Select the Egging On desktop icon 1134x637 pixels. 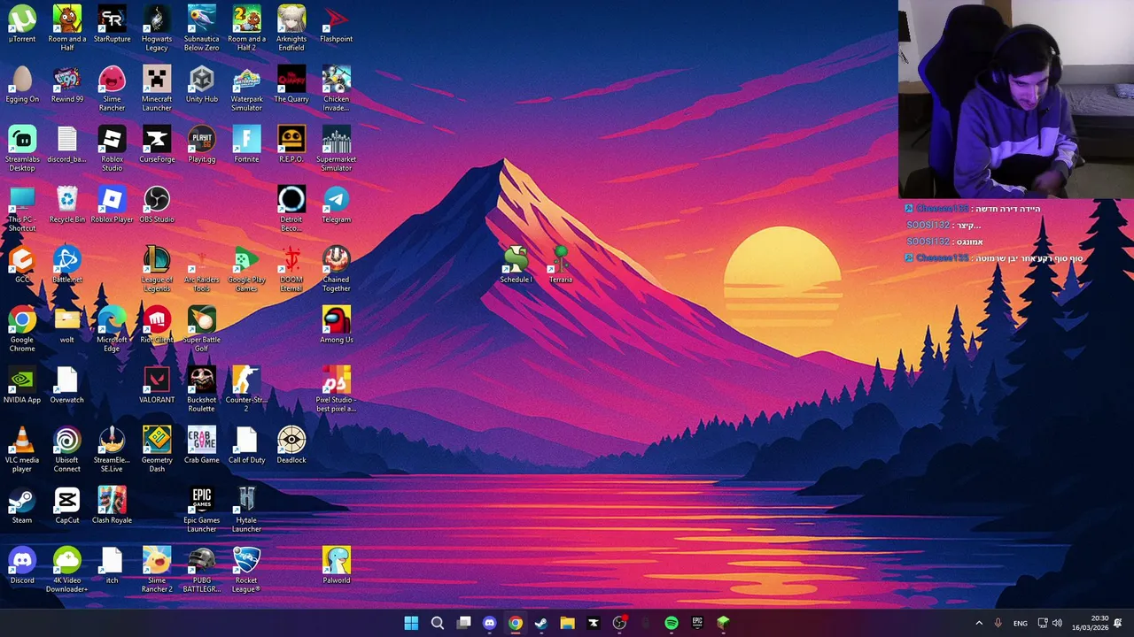point(22,85)
